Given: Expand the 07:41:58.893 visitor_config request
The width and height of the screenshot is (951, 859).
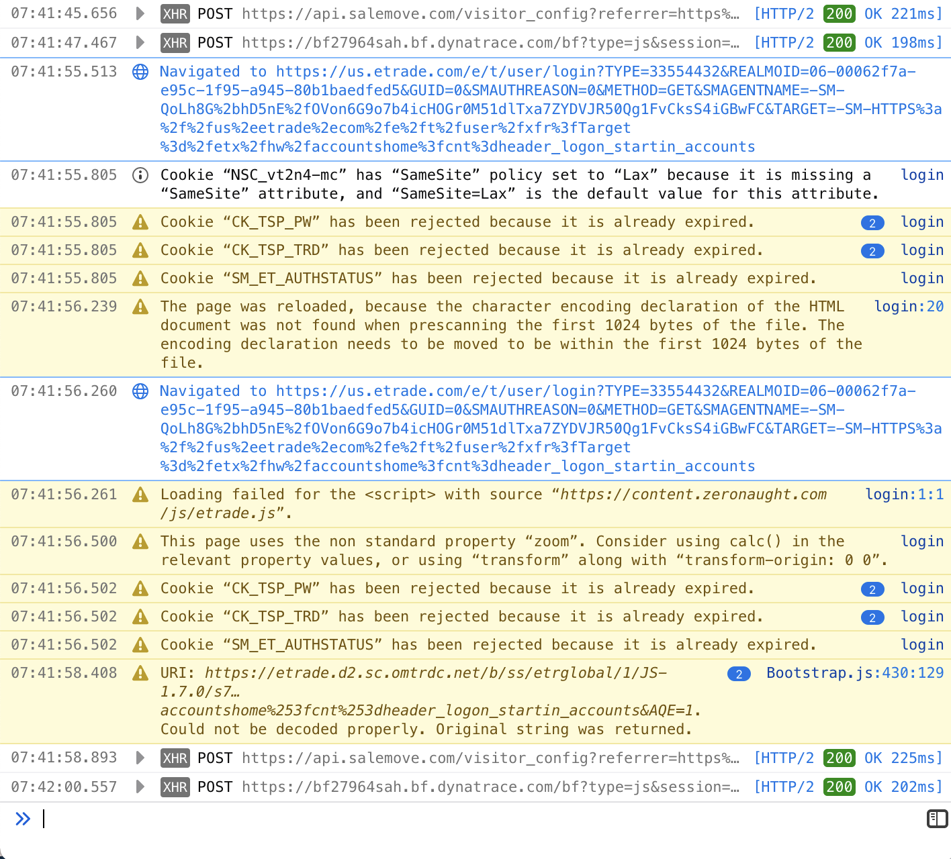Looking at the screenshot, I should [140, 758].
